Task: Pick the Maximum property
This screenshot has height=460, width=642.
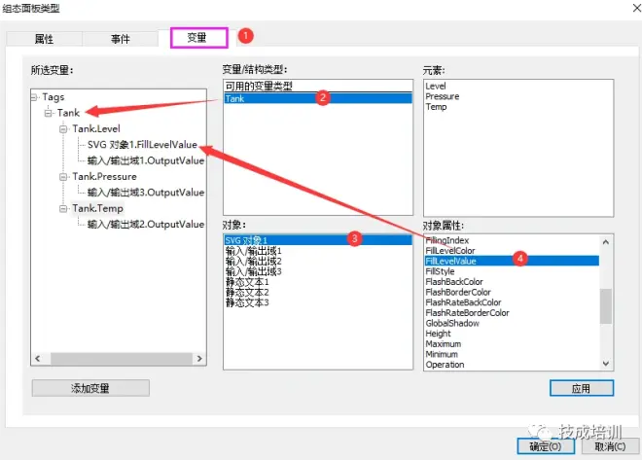Action: (443, 343)
